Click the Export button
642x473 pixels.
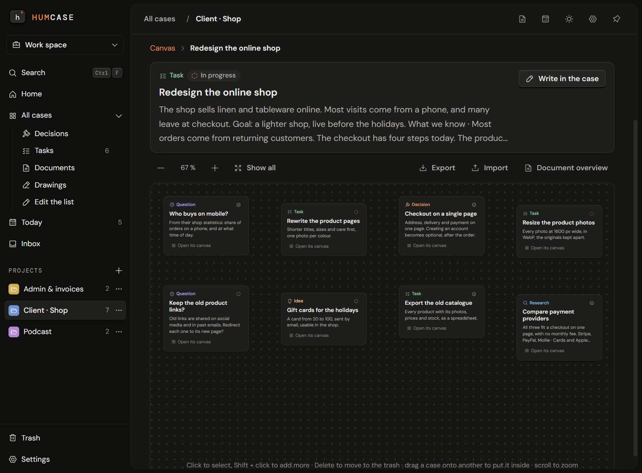point(437,168)
